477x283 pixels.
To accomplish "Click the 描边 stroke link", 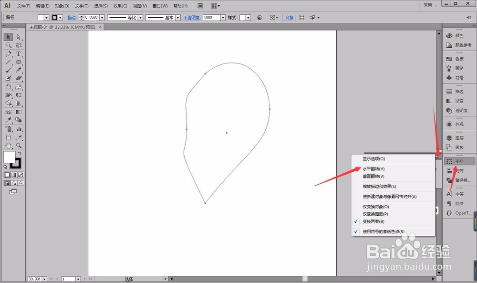I will (x=72, y=18).
